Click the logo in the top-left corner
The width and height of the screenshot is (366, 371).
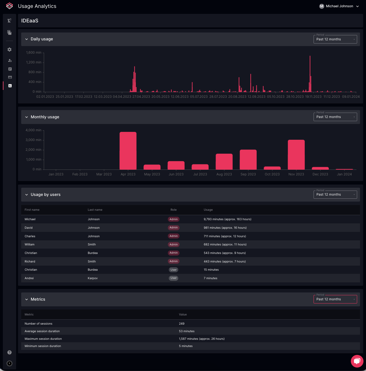coord(9,6)
